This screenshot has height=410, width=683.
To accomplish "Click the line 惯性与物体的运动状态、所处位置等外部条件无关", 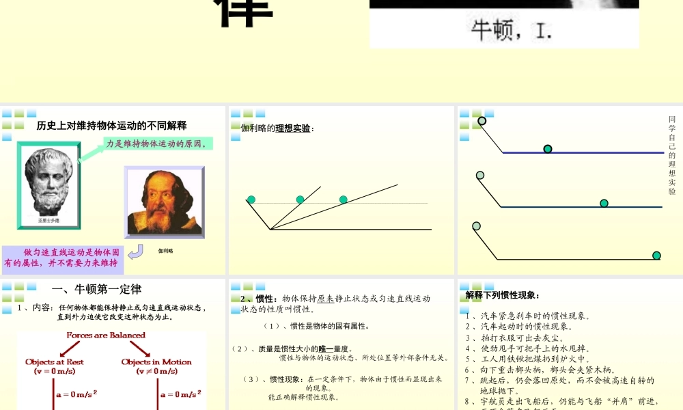I will tap(364, 357).
